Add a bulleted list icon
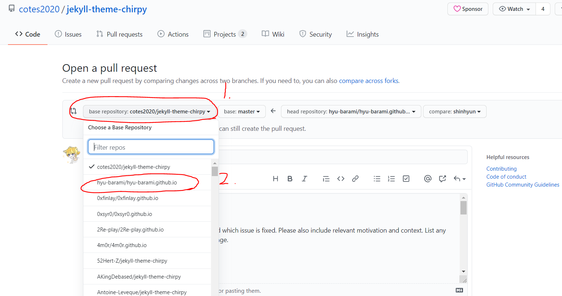The width and height of the screenshot is (562, 296). click(x=377, y=179)
